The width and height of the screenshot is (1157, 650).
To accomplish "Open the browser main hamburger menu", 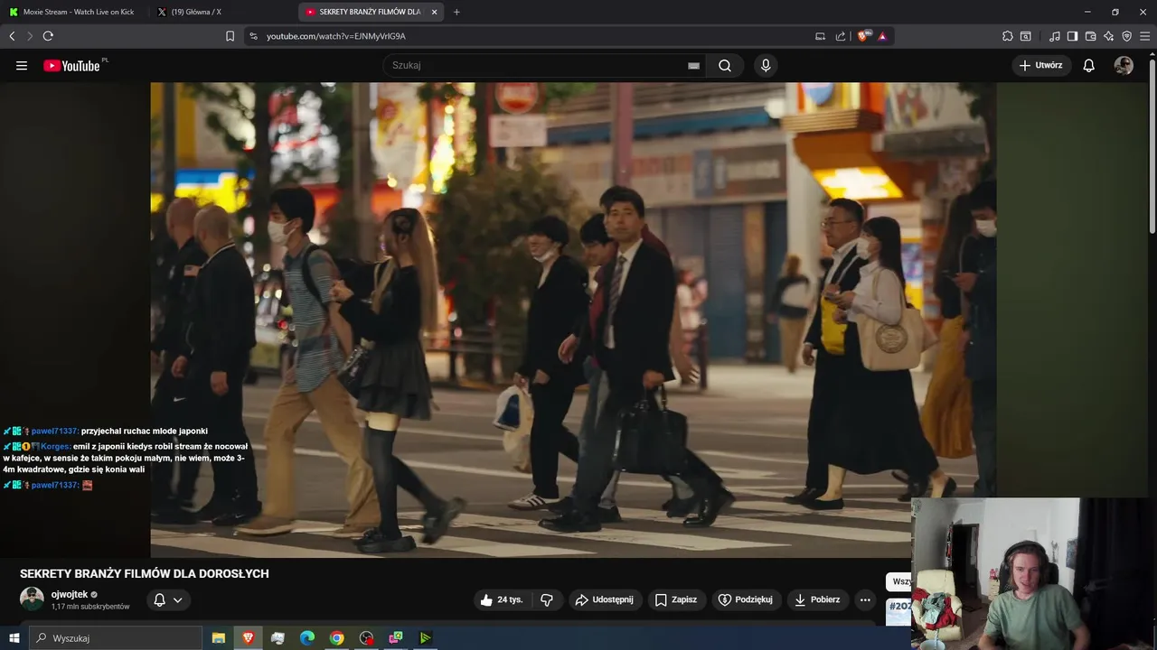I will (x=1145, y=36).
